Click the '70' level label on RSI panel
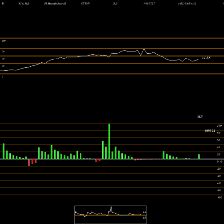Viewport: 224px width, 224px height. coord(3,52)
